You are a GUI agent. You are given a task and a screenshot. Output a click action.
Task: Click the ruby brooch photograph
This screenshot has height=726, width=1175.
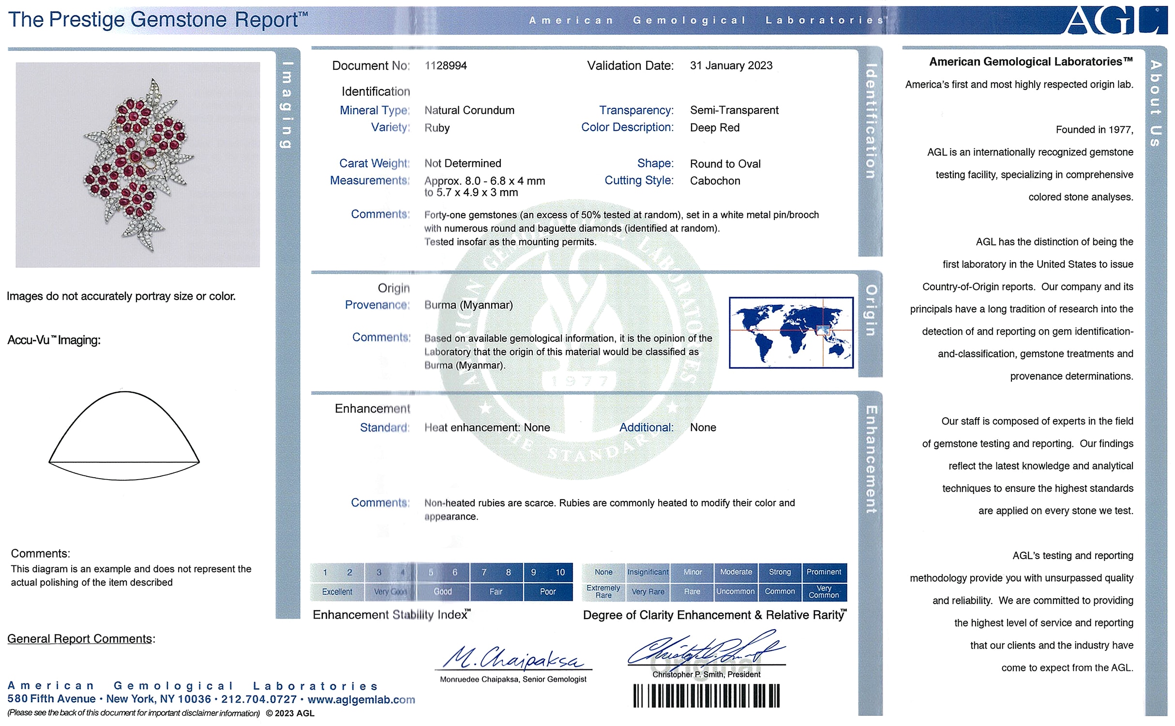coord(137,165)
